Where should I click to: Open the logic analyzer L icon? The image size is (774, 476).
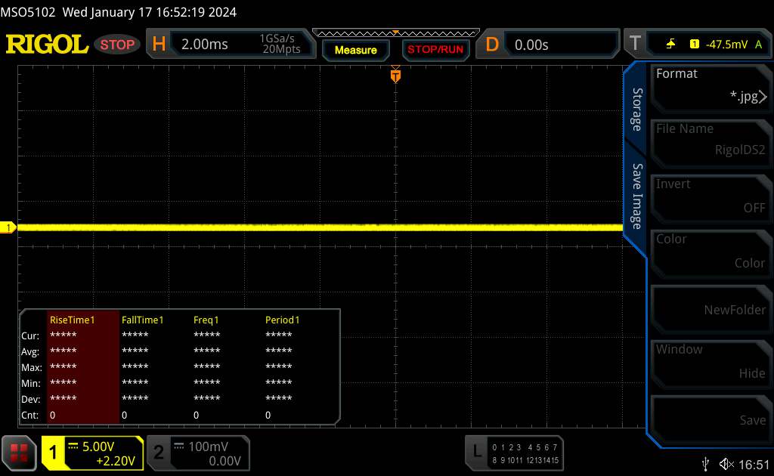tap(476, 451)
